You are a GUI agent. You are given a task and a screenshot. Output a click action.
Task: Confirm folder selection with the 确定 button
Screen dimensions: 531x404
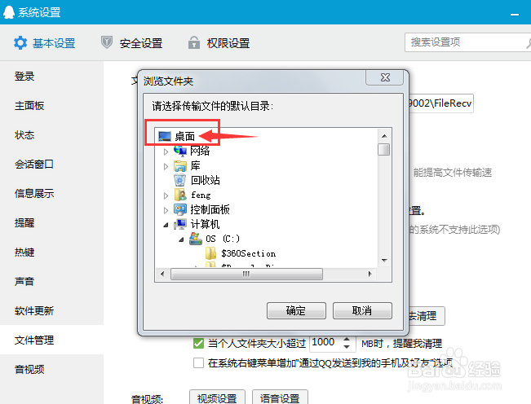coord(296,310)
